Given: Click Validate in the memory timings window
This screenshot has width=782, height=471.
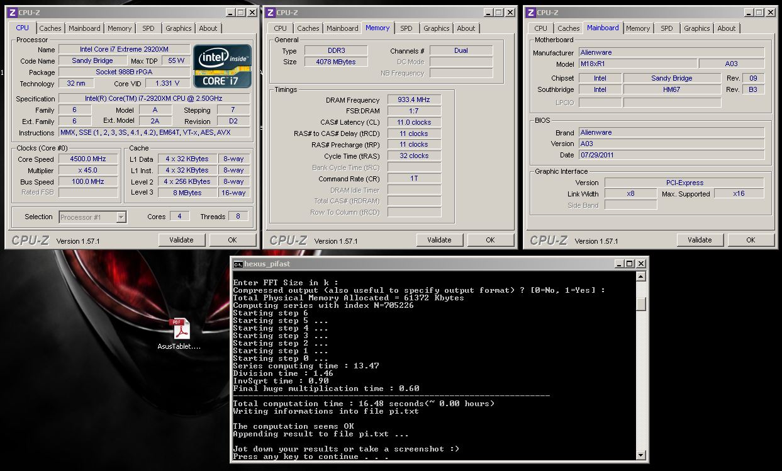Looking at the screenshot, I should click(439, 240).
